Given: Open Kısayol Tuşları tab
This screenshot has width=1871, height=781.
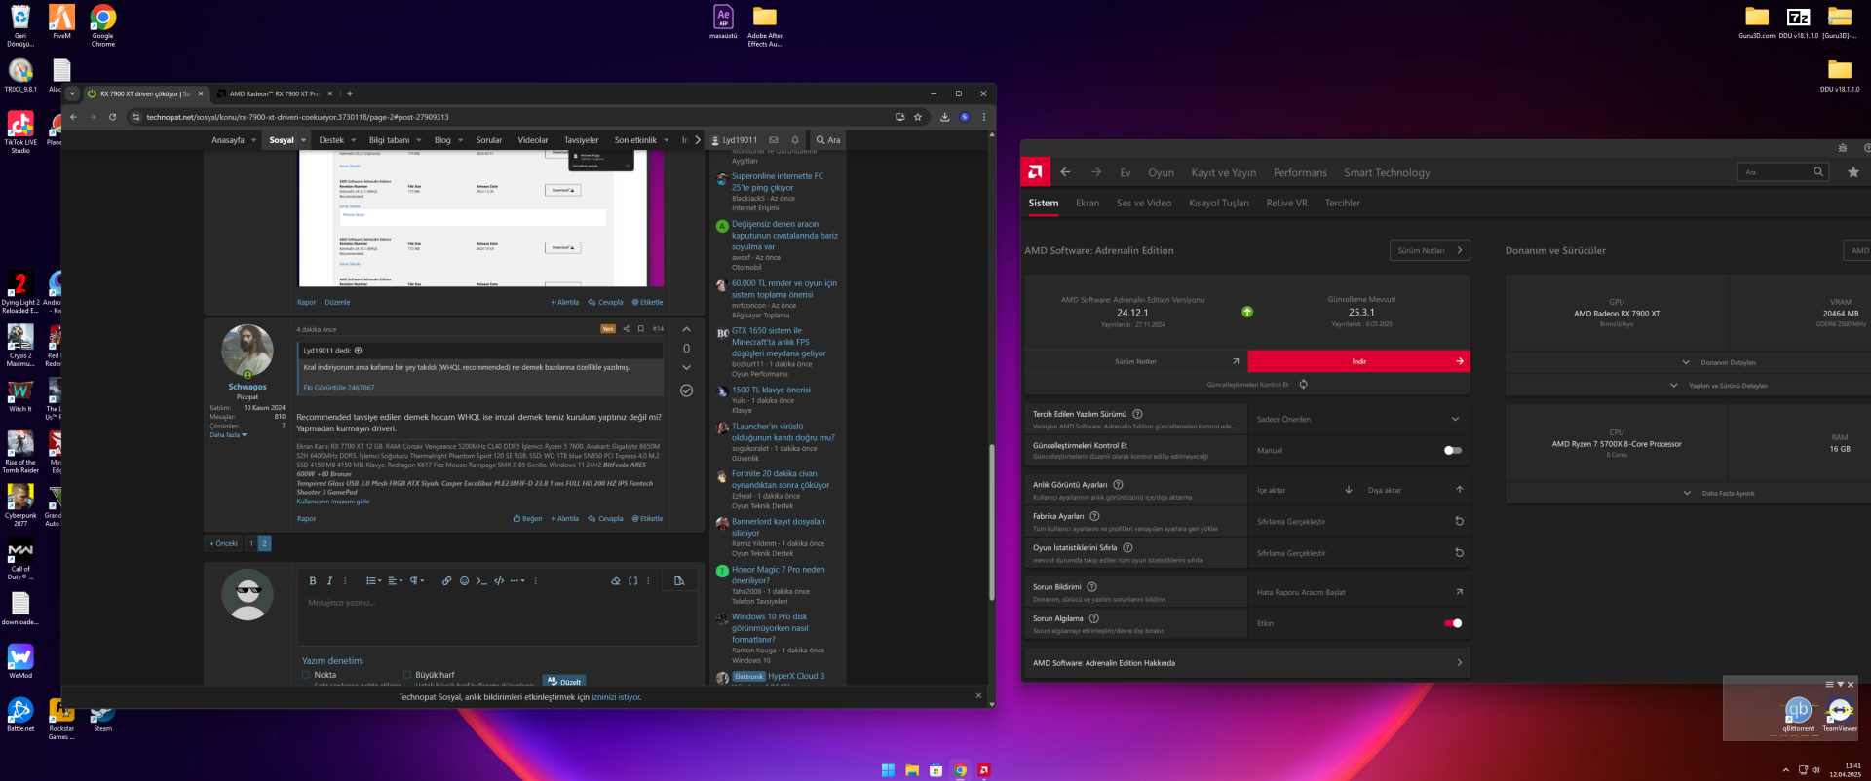Looking at the screenshot, I should pyautogui.click(x=1219, y=203).
